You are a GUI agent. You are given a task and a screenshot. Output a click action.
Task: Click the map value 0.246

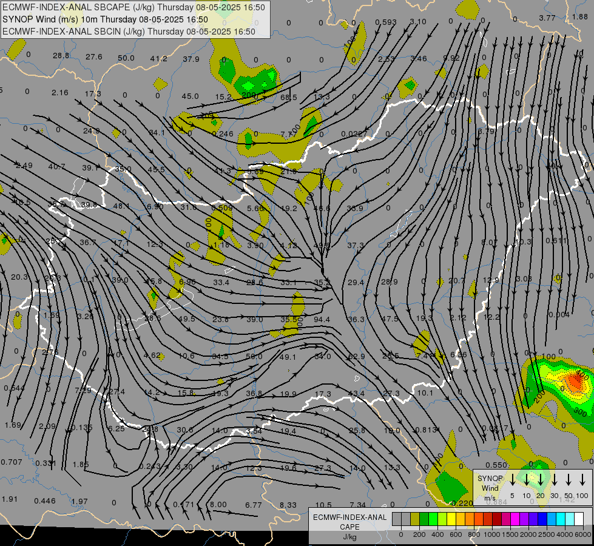tap(223, 133)
